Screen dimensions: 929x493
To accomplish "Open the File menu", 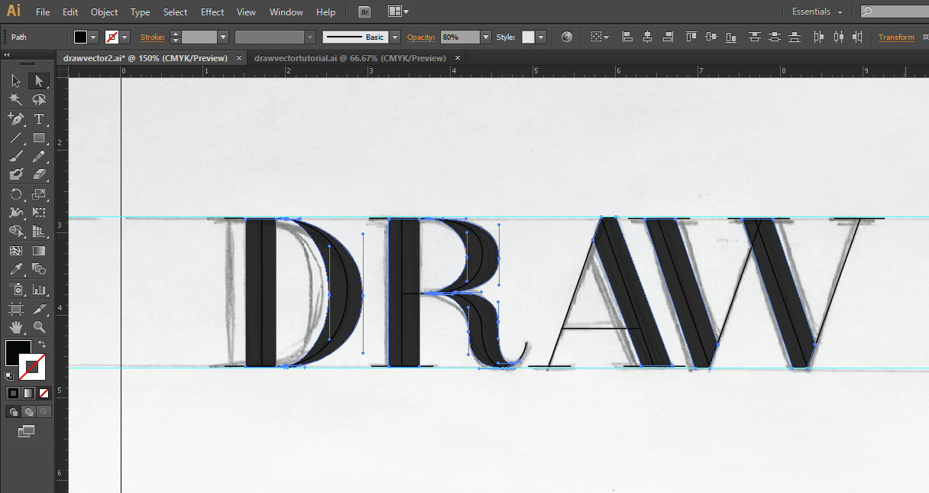I will (43, 12).
